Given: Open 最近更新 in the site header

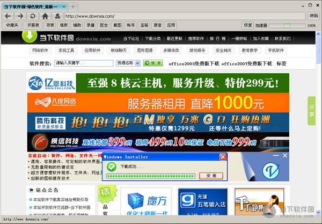Looking at the screenshot, I should 174,39.
